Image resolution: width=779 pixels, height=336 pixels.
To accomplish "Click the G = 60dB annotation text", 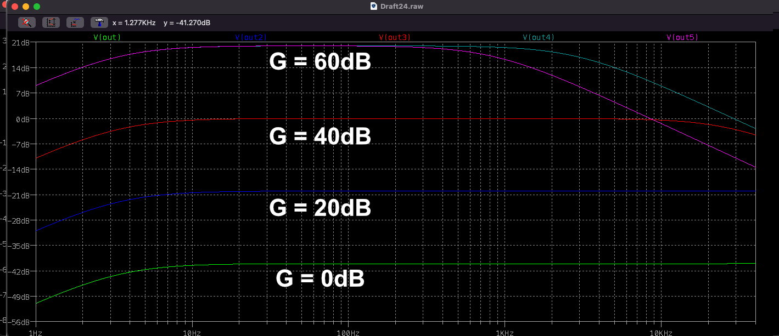I will point(320,62).
